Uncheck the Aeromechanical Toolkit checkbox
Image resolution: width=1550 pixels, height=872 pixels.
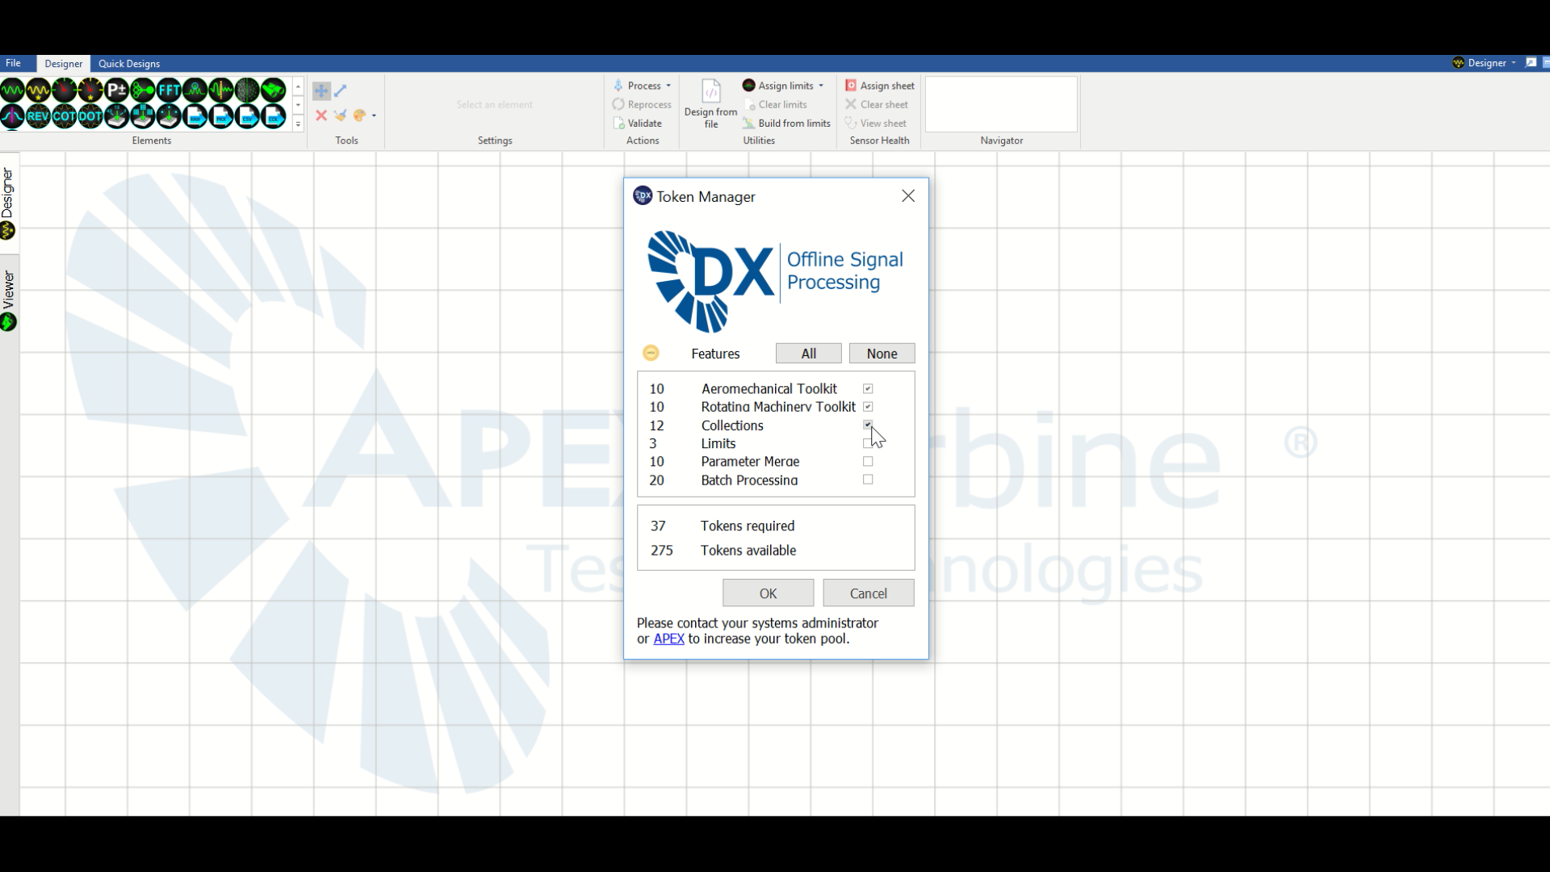tap(868, 388)
